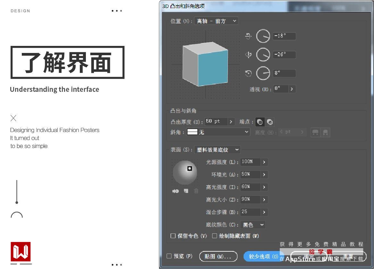374x269 pixels.
Task: Open the 表面 (S) shading dropdown
Action: click(x=217, y=150)
